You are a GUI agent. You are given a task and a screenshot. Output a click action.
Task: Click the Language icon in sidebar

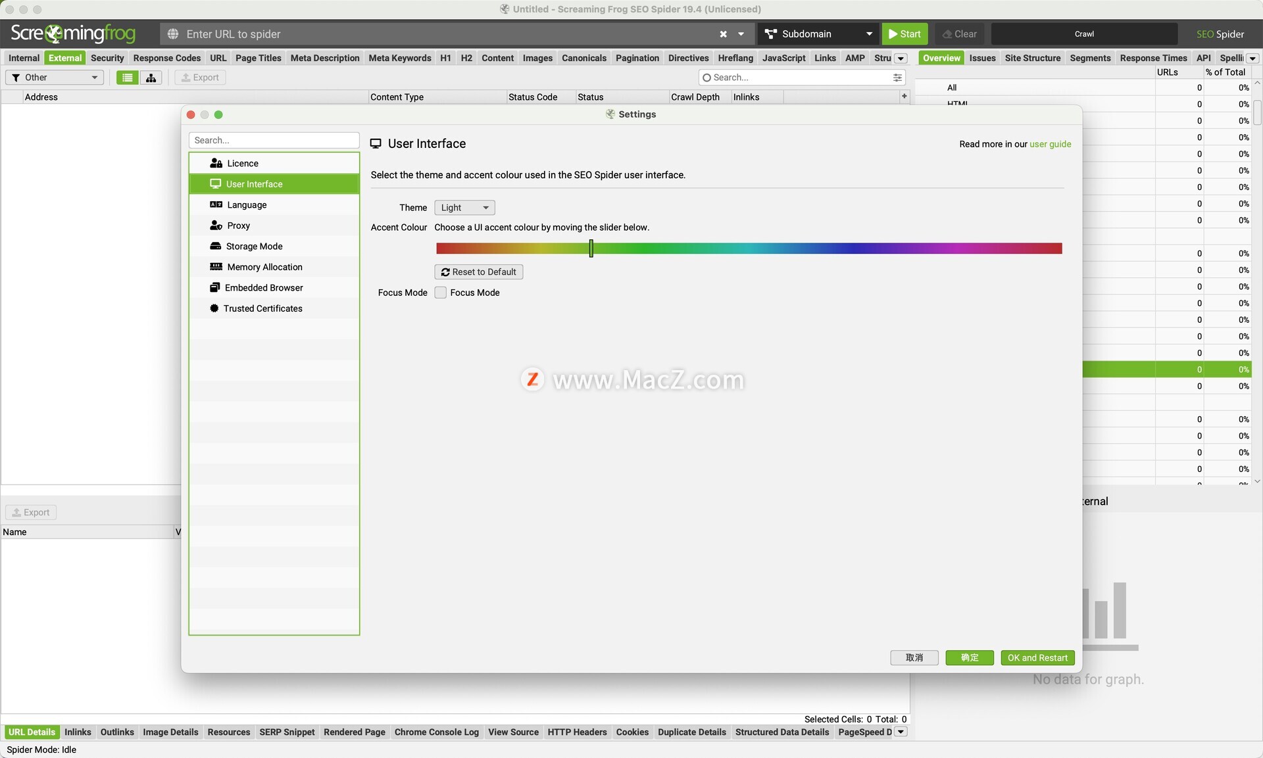pos(216,204)
